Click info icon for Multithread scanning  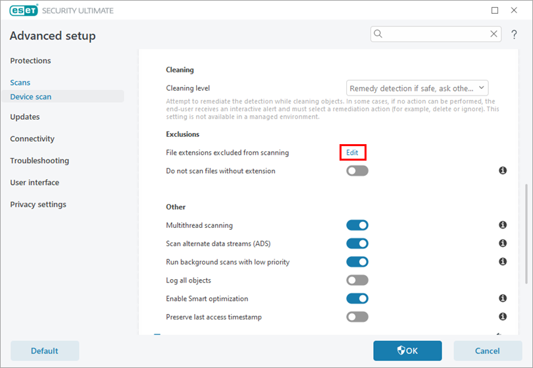click(x=503, y=225)
